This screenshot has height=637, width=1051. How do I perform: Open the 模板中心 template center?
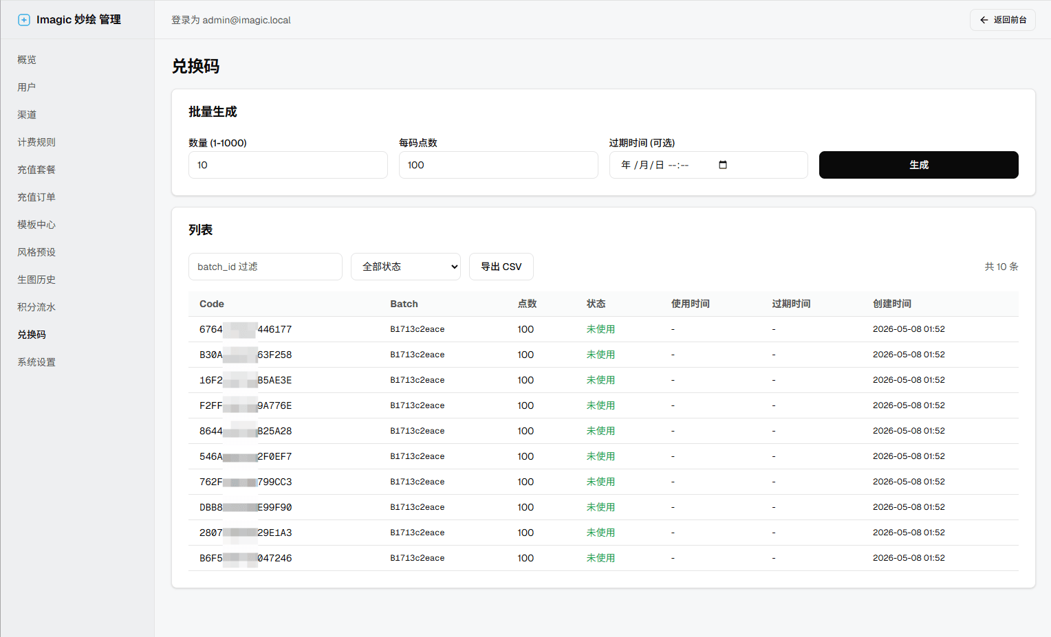(x=36, y=225)
